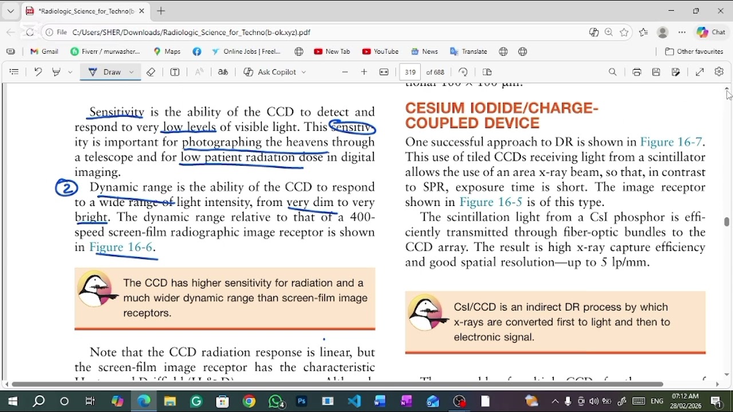Viewport: 733px width, 412px height.
Task: Click the Add text icon
Action: tap(175, 72)
